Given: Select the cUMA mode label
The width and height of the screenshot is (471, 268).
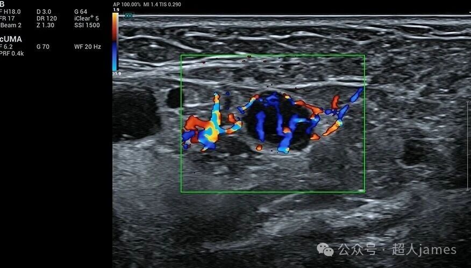Looking at the screenshot, I should tap(11, 39).
